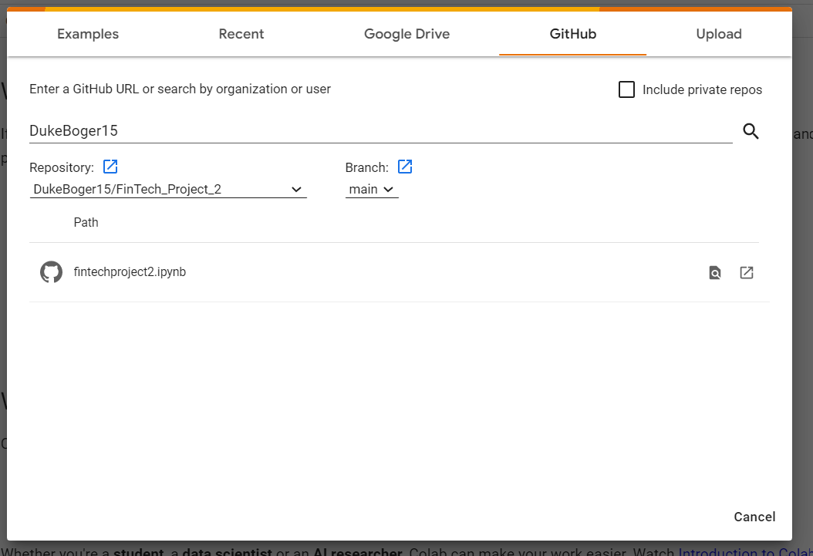This screenshot has width=813, height=556.
Task: Click the Cancel button
Action: pos(754,517)
